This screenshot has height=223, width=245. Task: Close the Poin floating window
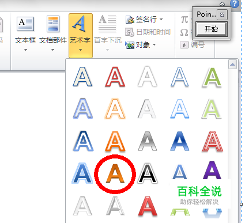[x=222, y=14]
